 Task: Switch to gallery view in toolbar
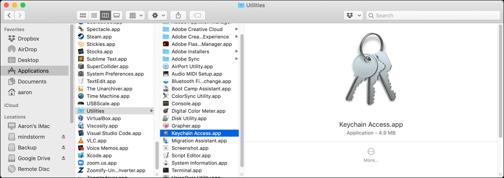pos(116,15)
